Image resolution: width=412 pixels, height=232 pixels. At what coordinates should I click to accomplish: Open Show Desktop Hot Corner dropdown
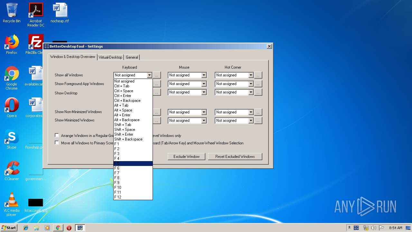[x=251, y=92]
